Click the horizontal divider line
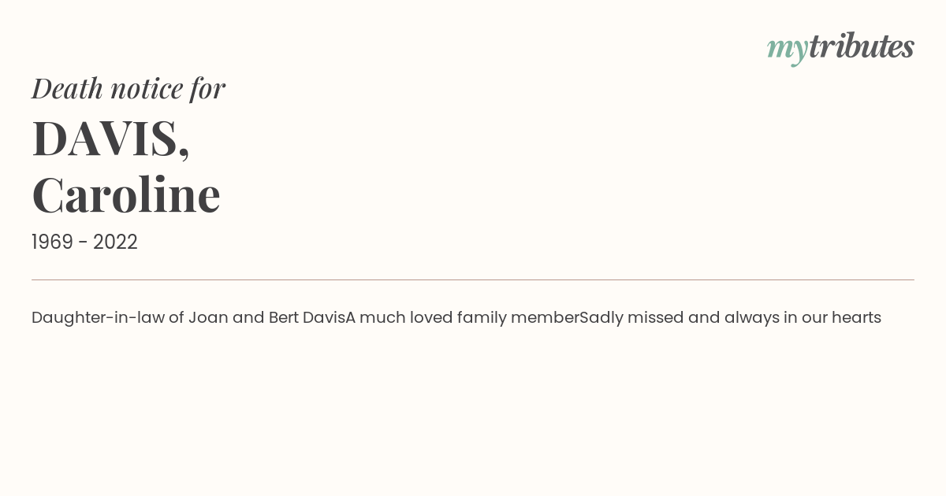 click(x=473, y=279)
